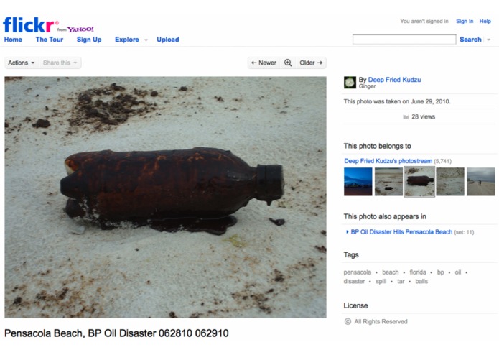Expand BP Oil Disaster set triangle
This screenshot has height=355, width=499.
pyautogui.click(x=348, y=232)
